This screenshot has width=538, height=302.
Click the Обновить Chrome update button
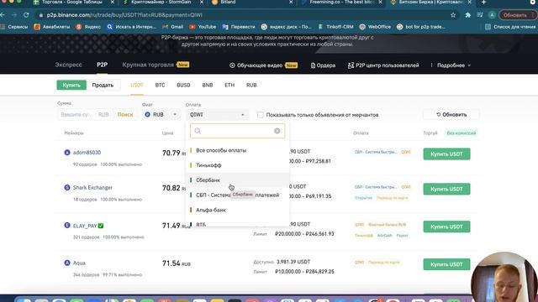coord(517,15)
